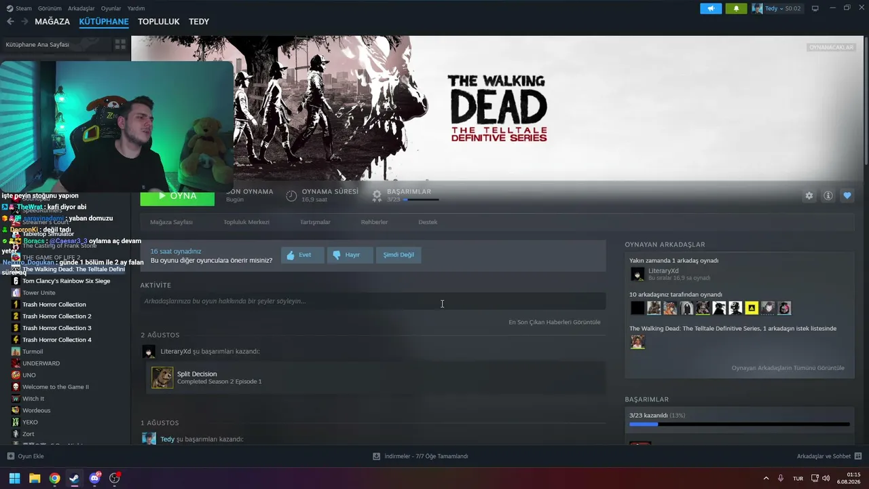
Task: Click the achievements gear-trophy icon
Action: coord(377,196)
